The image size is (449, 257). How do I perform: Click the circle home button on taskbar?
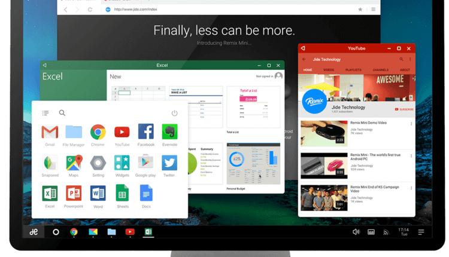pos(56,232)
